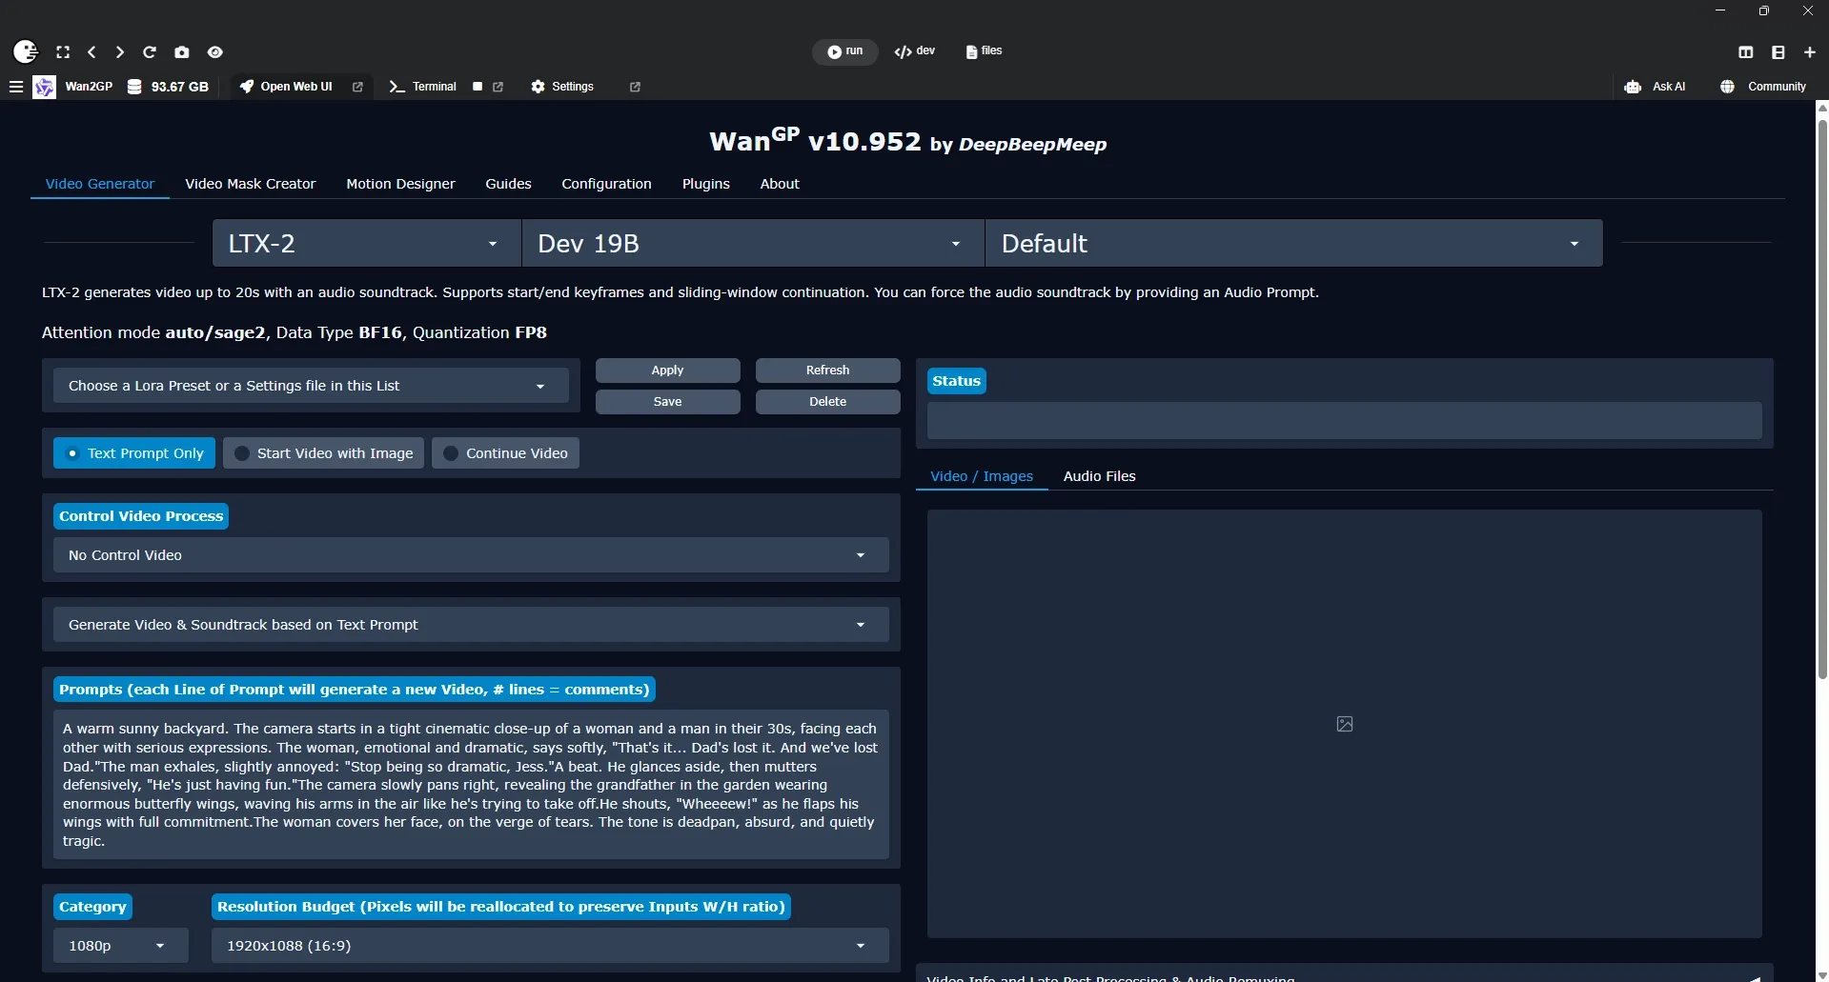Image resolution: width=1829 pixels, height=982 pixels.
Task: Select Start Video with Image option
Action: pos(323,453)
